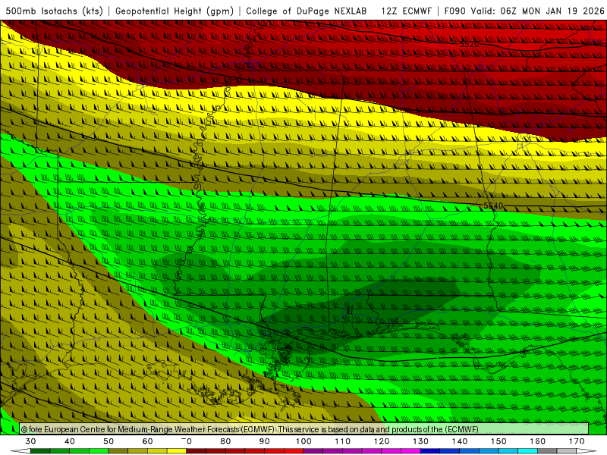The image size is (607, 455).
Task: Click the "100" value on color scale
Action: [x=304, y=441]
